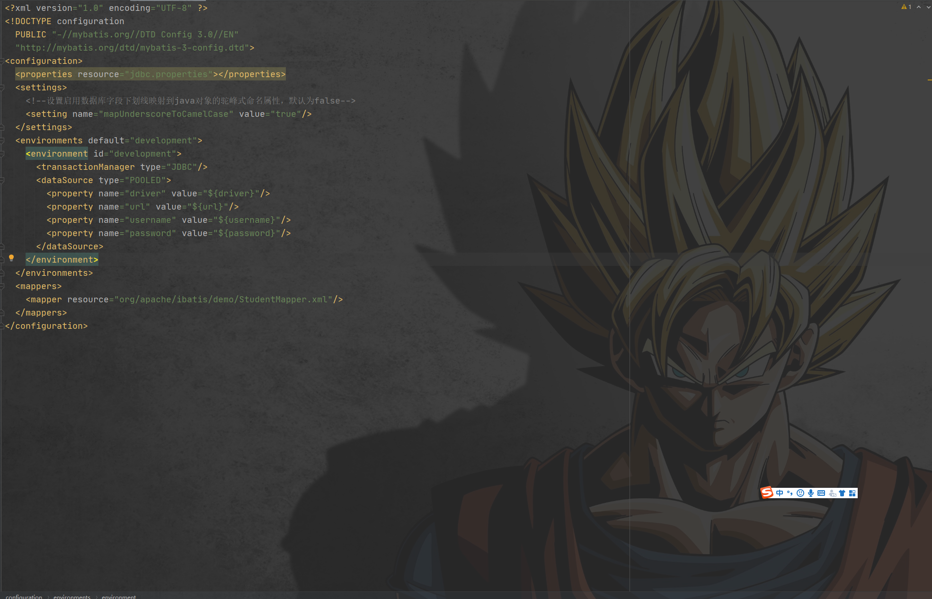Screen dimensions: 932x599
Task: Open Sogou soft keyboard icon
Action: (821, 493)
